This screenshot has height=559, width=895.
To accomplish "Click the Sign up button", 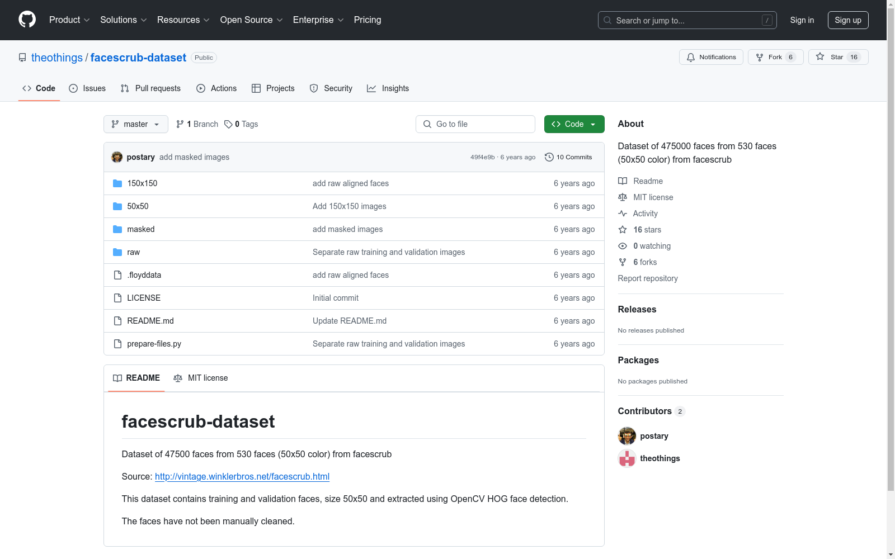I will (x=848, y=20).
